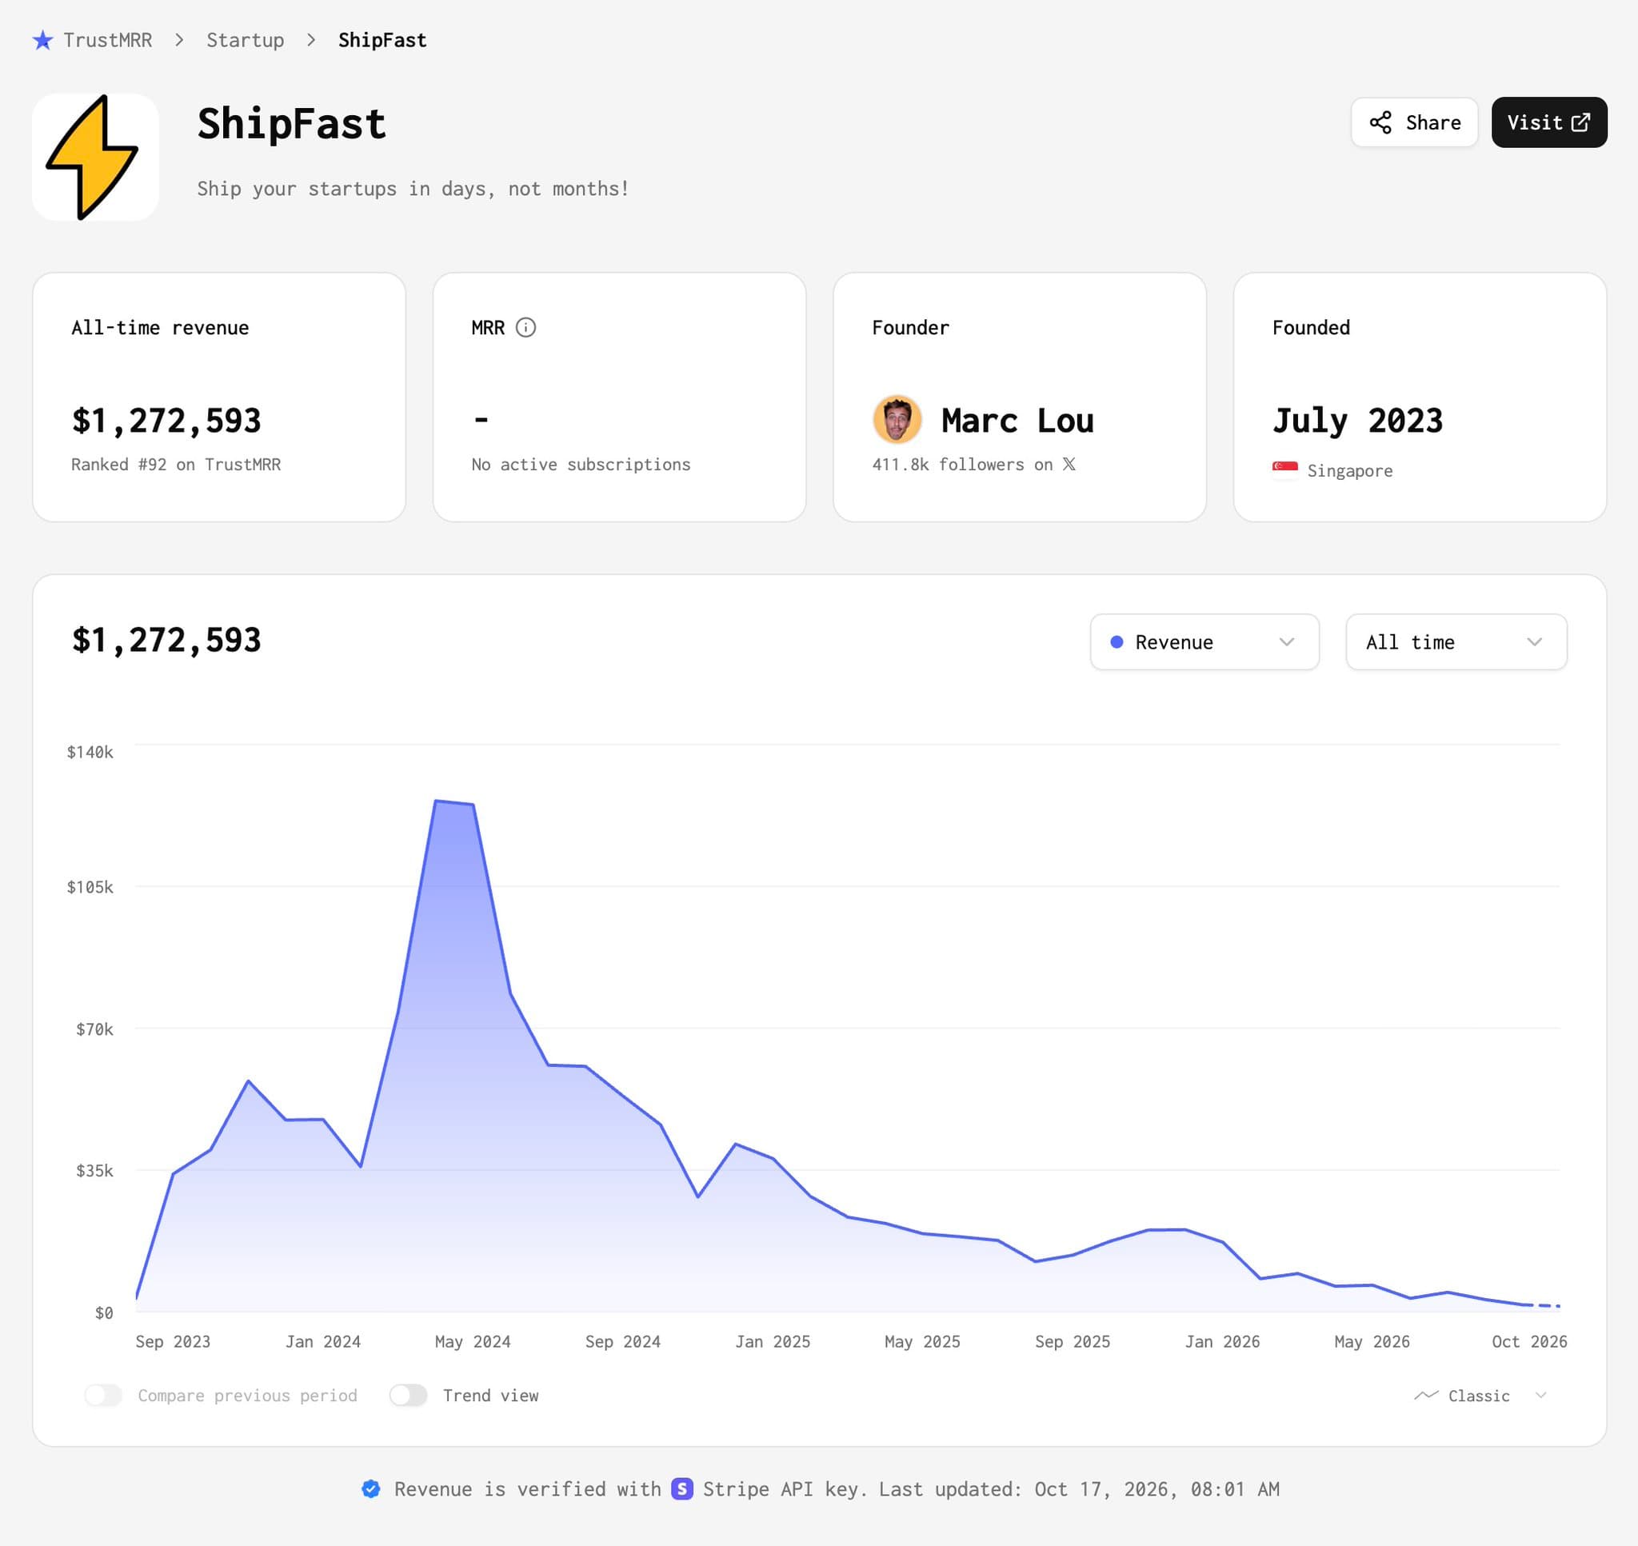
Task: Go to TrustMRR breadcrumb link
Action: click(x=107, y=39)
